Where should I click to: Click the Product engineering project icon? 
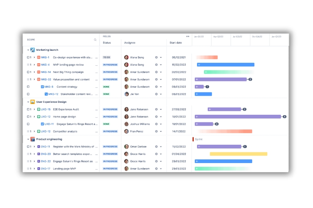pos(33,139)
